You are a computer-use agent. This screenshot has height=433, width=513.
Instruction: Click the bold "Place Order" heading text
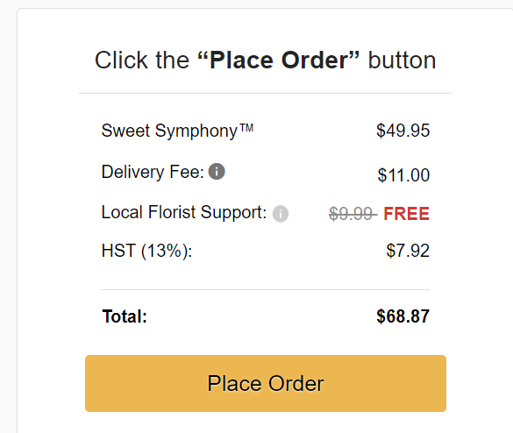[279, 60]
